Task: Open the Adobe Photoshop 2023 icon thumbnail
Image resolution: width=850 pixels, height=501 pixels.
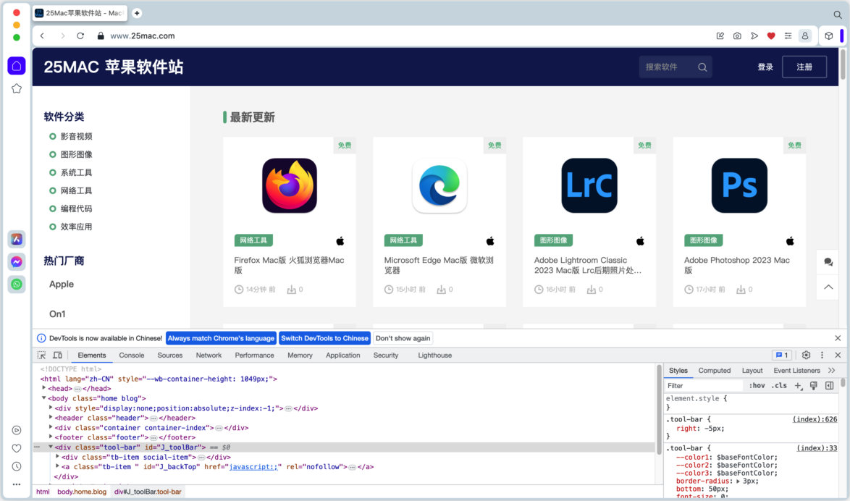Action: pyautogui.click(x=739, y=185)
